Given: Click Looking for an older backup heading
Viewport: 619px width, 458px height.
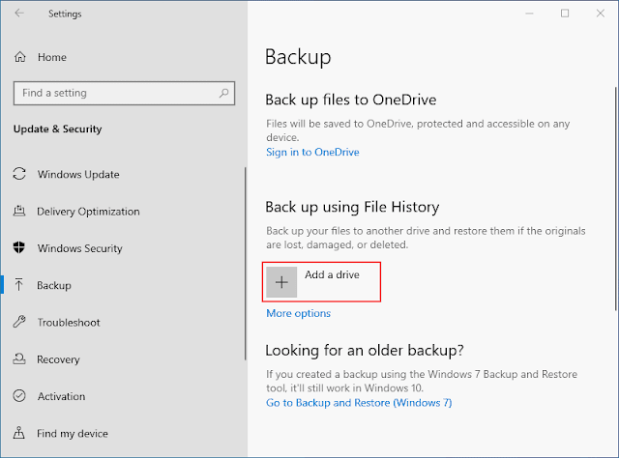Looking at the screenshot, I should coord(365,351).
